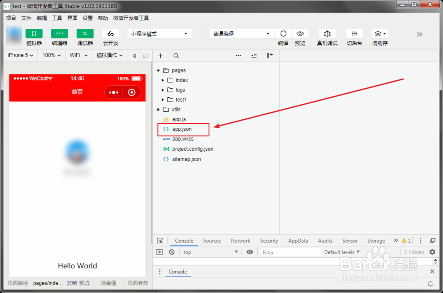Image resolution: width=443 pixels, height=293 pixels.
Task: Open 云开发 cloud development console
Action: click(110, 36)
